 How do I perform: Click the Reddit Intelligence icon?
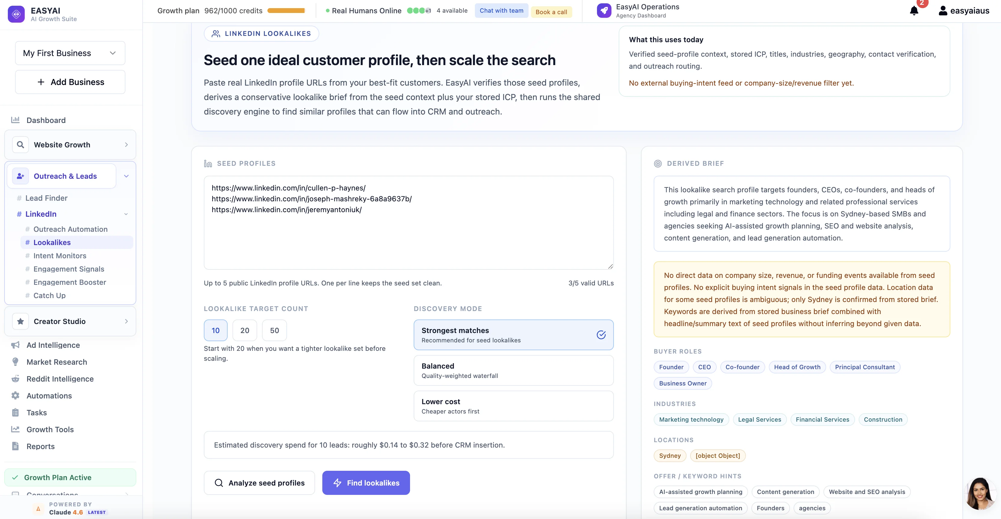click(x=15, y=379)
